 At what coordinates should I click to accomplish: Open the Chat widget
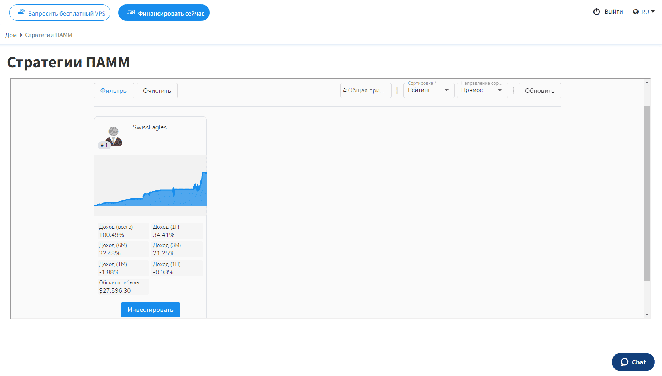[633, 362]
